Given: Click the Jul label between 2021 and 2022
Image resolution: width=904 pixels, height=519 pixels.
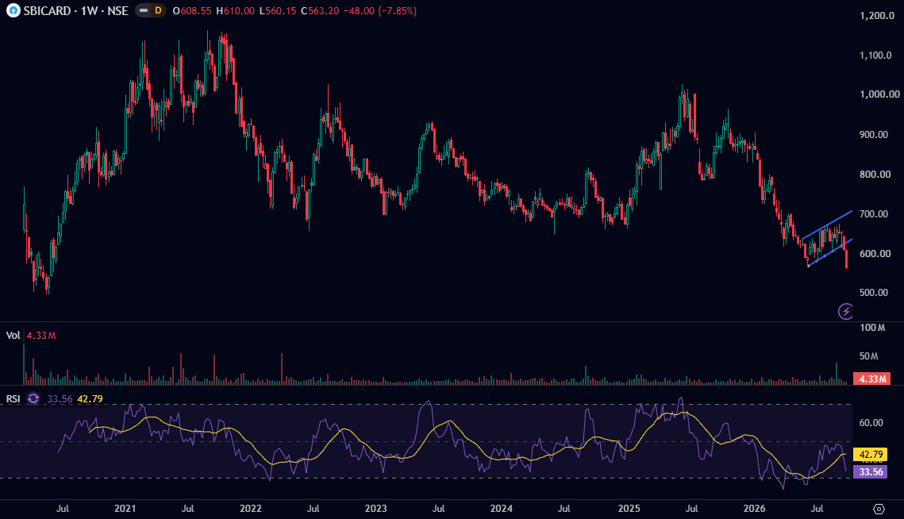Looking at the screenshot, I should click(x=188, y=509).
